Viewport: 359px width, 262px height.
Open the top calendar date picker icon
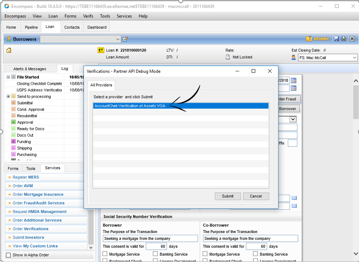293,81
